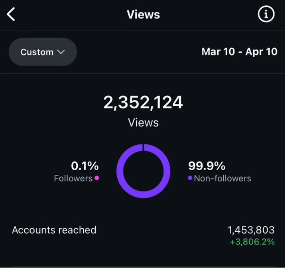Click the thin gap atop the donut ring
The image size is (285, 268).
click(143, 147)
